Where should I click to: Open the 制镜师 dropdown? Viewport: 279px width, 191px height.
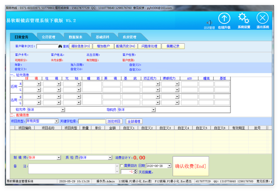pyautogui.click(x=58, y=158)
